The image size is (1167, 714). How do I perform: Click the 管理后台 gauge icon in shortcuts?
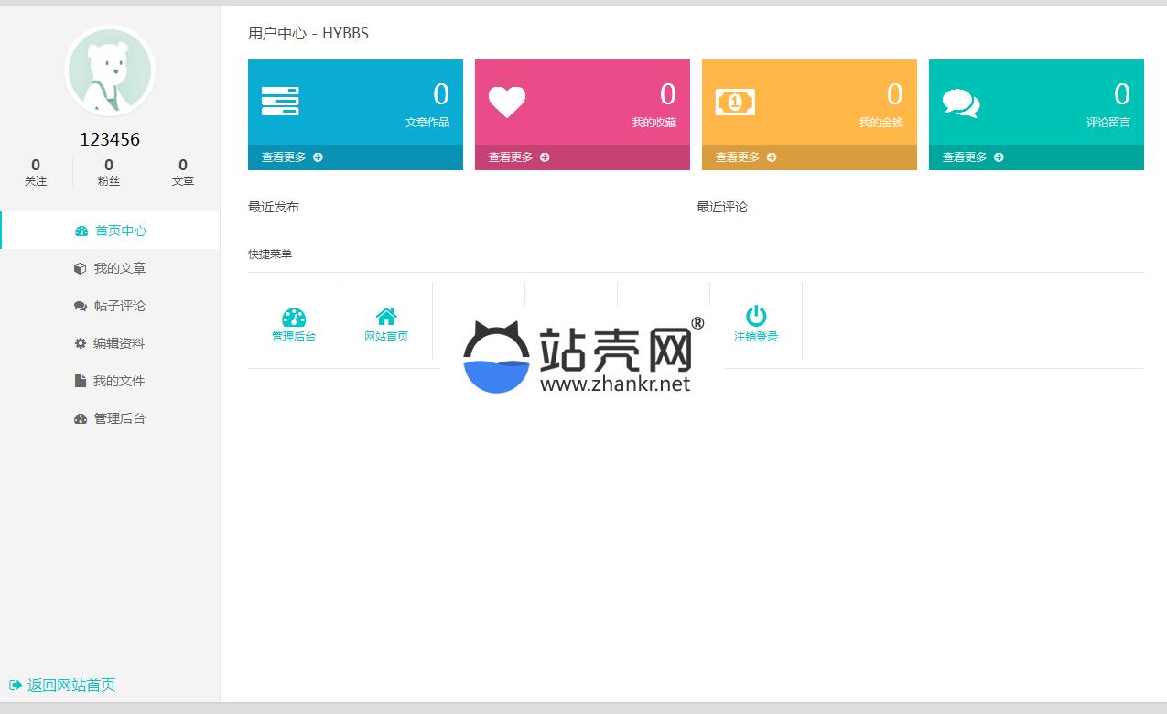[x=294, y=317]
